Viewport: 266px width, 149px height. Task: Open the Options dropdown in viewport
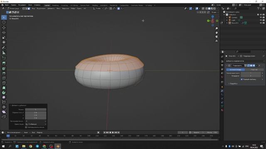pyautogui.click(x=214, y=12)
